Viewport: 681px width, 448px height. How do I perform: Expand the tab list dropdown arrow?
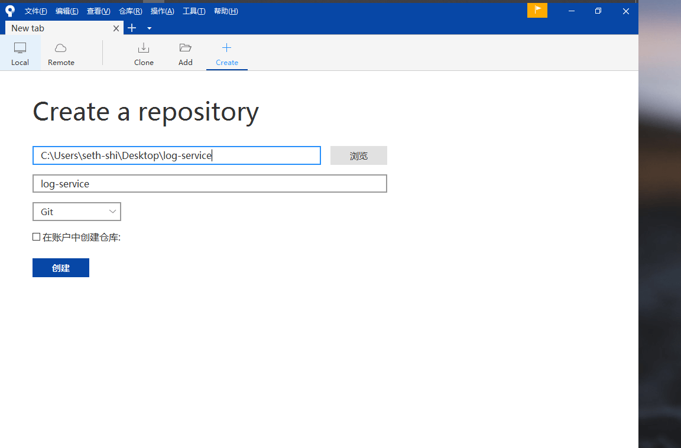(150, 28)
